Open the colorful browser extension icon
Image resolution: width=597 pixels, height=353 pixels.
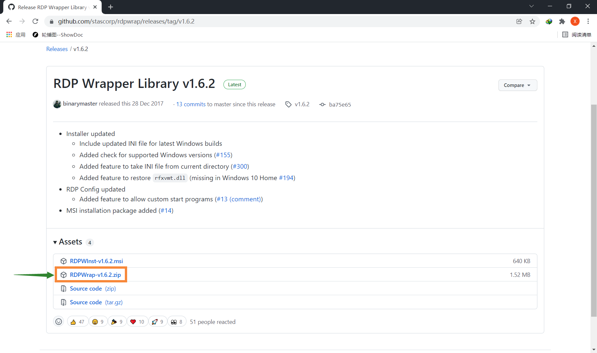[549, 21]
